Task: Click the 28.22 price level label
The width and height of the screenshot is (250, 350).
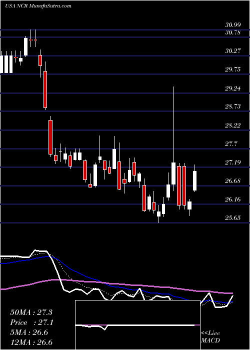Action: pyautogui.click(x=233, y=125)
